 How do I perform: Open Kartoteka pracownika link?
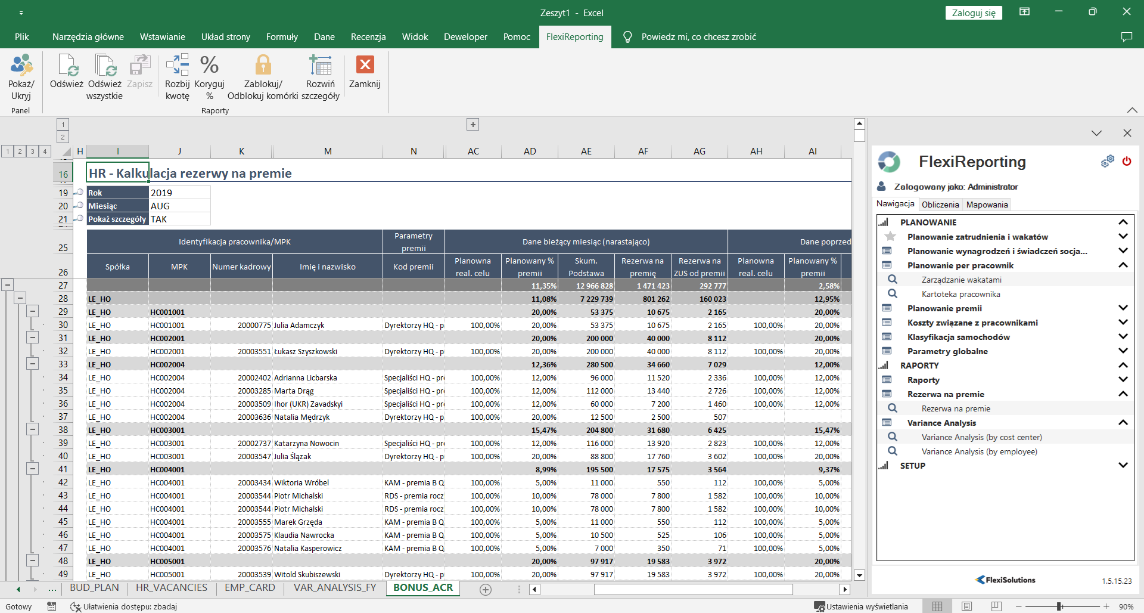960,294
